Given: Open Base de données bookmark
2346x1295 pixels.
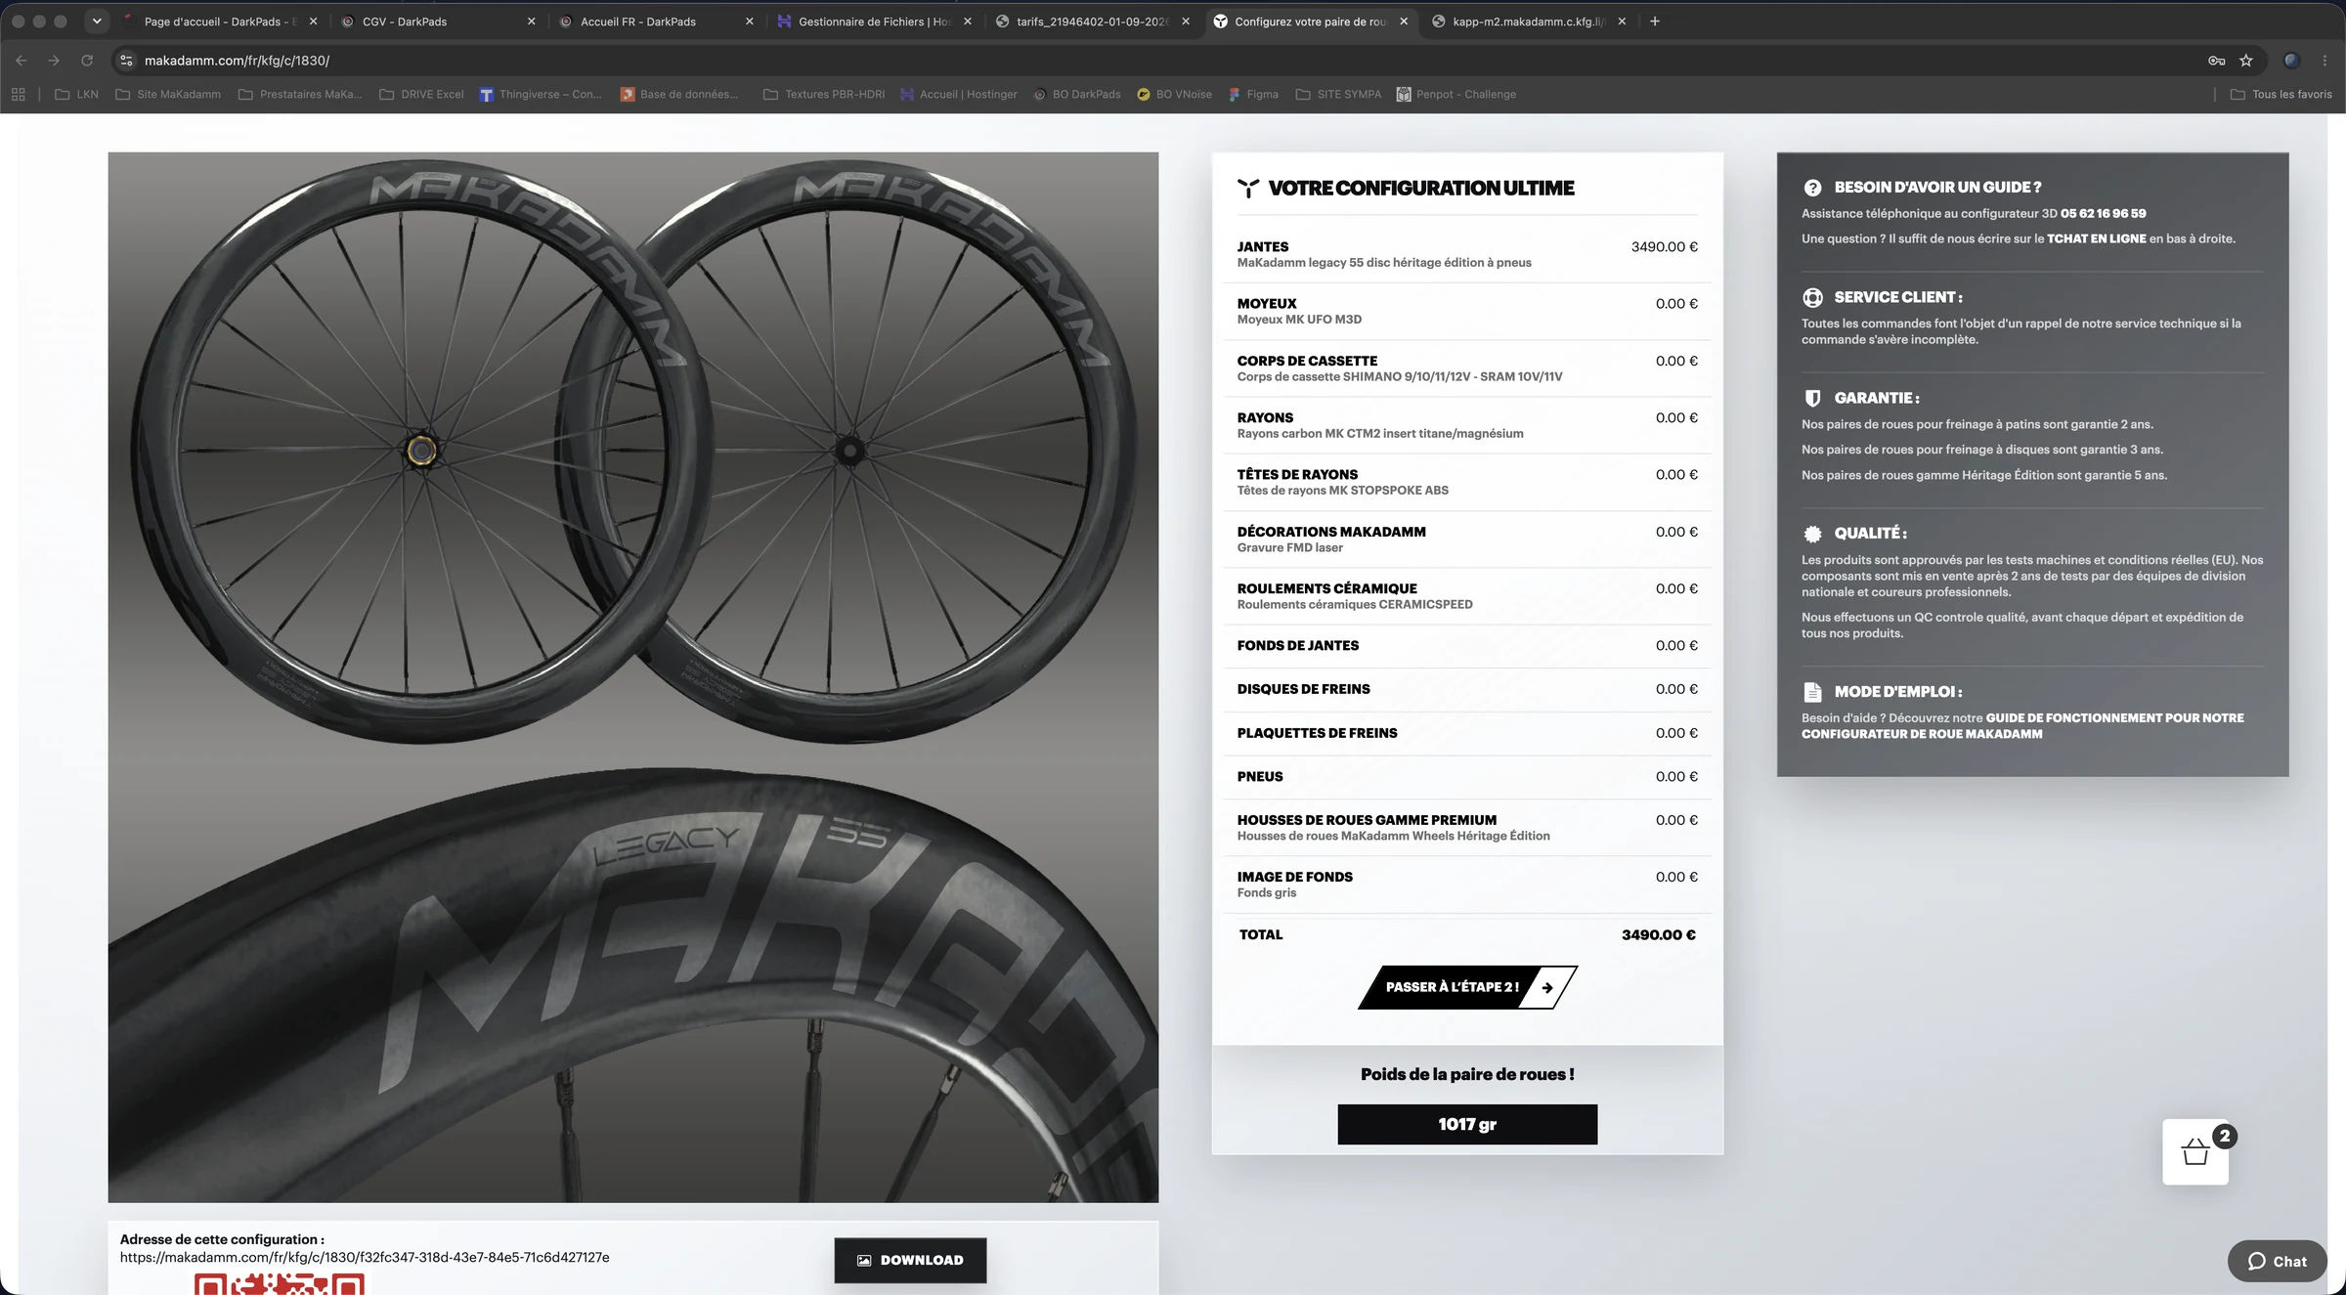Looking at the screenshot, I should [x=679, y=95].
